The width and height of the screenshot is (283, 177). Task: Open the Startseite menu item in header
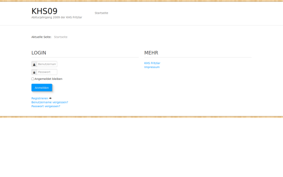tap(101, 13)
